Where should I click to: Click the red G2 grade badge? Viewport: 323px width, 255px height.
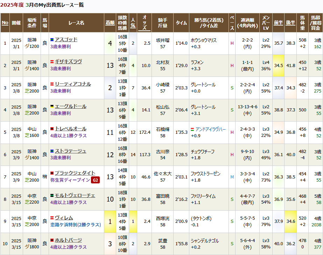click(x=95, y=180)
